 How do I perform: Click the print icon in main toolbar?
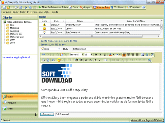coord(16,7)
